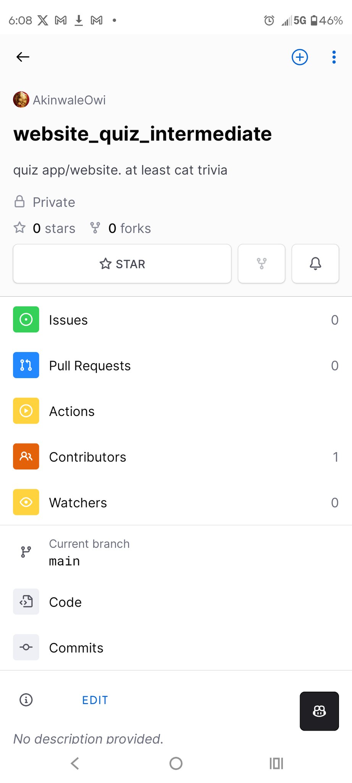Tap the Commits icon
The width and height of the screenshot is (352, 783).
point(26,647)
